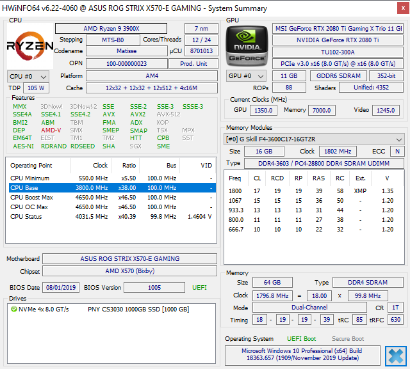
Task: Click the red AMD-V feature label
Action: 51,130
